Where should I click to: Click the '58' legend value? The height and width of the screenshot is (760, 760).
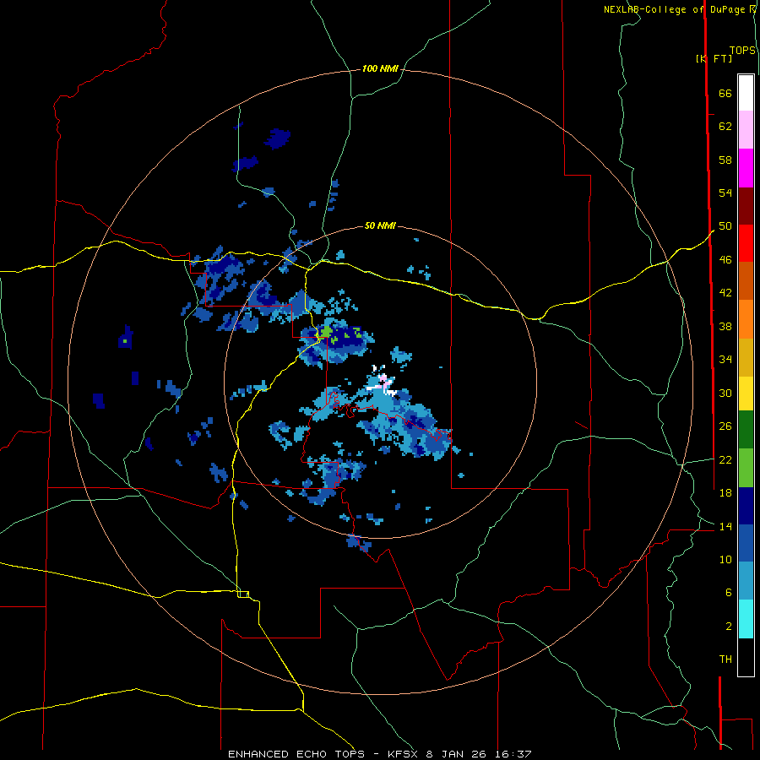(725, 160)
